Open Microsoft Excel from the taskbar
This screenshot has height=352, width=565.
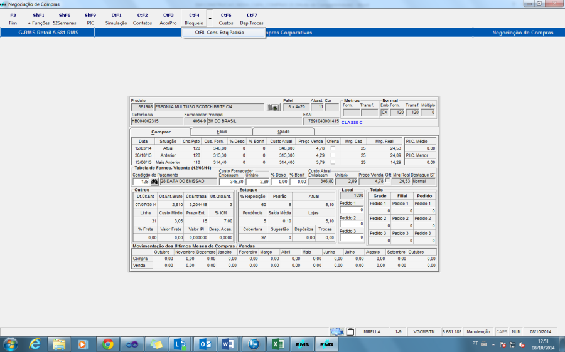coord(277,344)
